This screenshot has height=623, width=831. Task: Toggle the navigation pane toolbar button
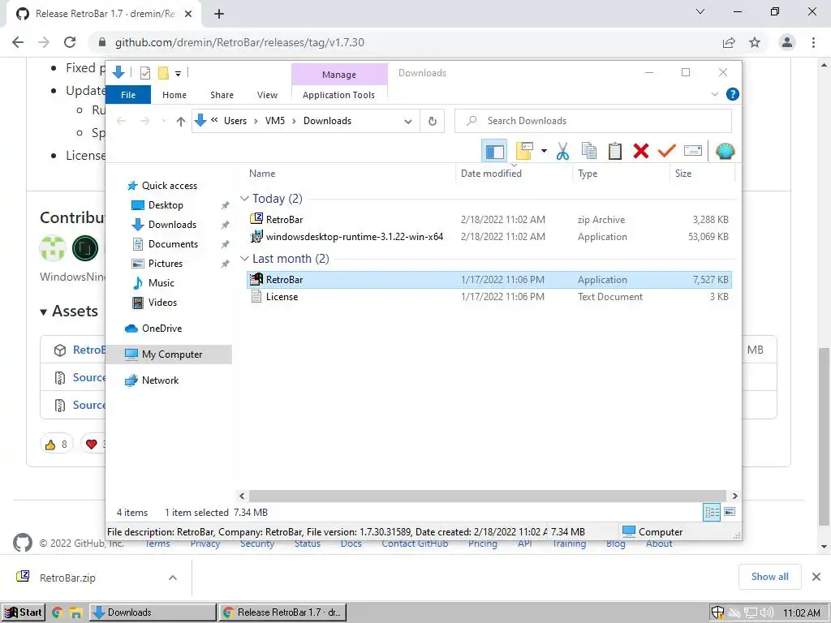pyautogui.click(x=494, y=152)
